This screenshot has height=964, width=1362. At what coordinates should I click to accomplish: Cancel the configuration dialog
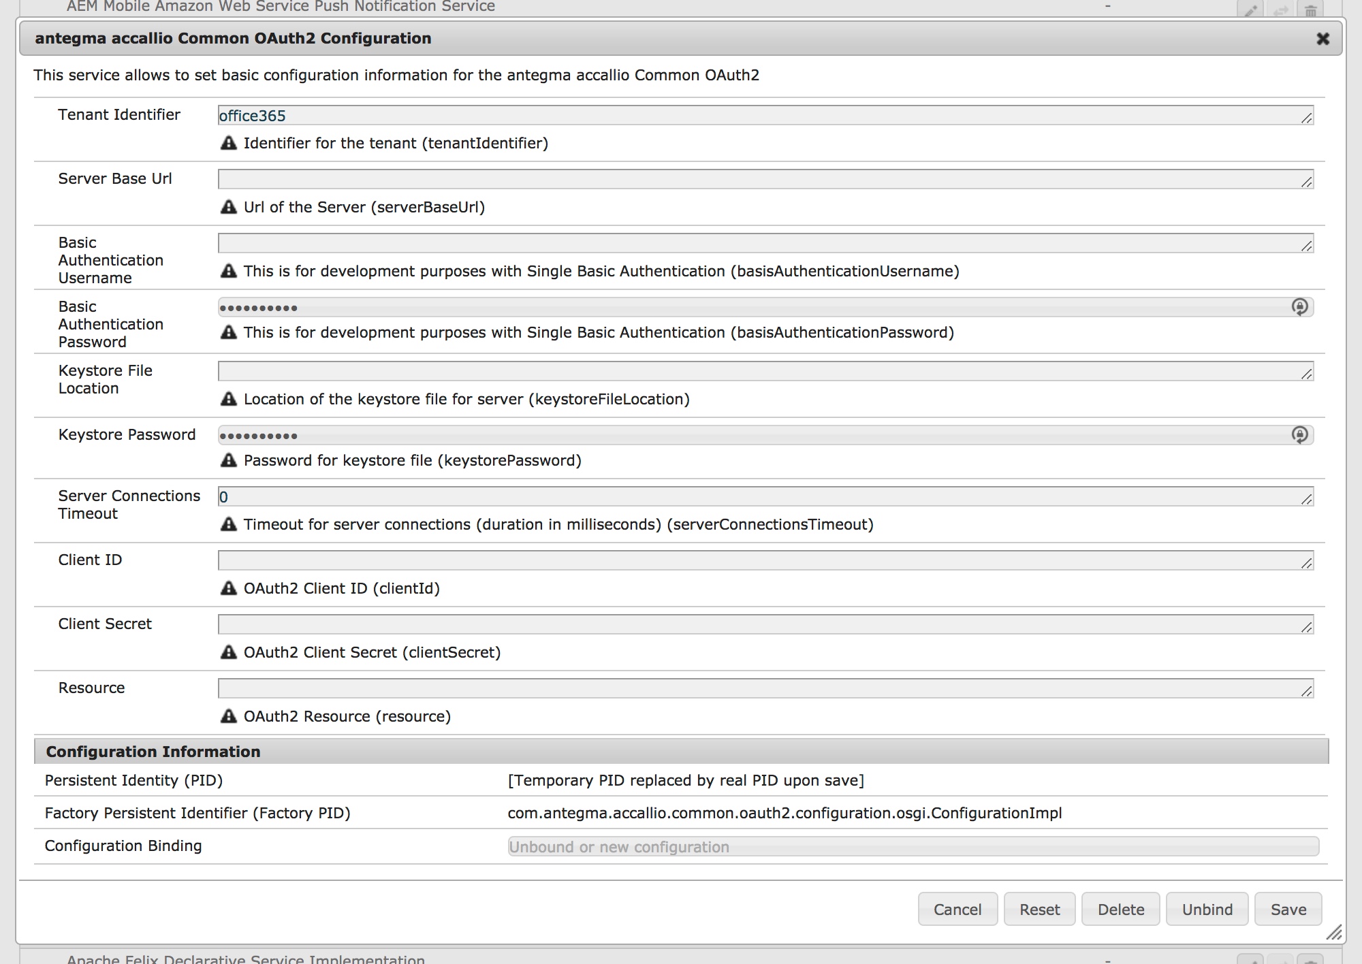pyautogui.click(x=957, y=910)
